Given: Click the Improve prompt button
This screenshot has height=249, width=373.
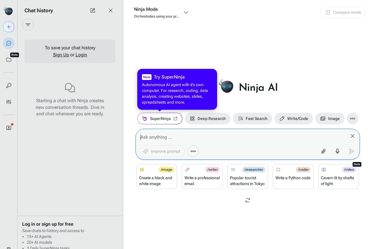Looking at the screenshot, I should (x=161, y=151).
